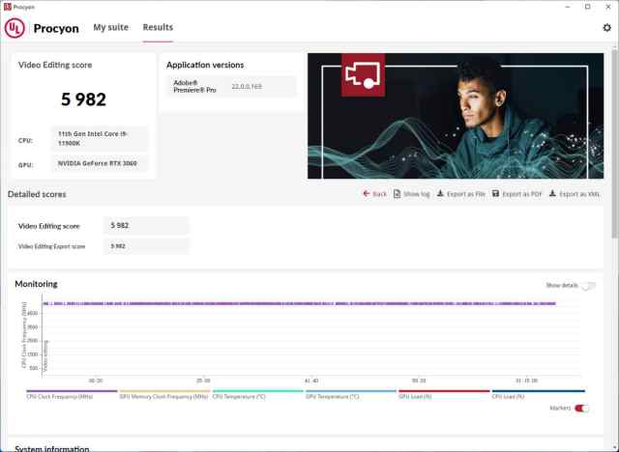Click the Show log button
Screen dimensions: 619x452
click(x=411, y=194)
